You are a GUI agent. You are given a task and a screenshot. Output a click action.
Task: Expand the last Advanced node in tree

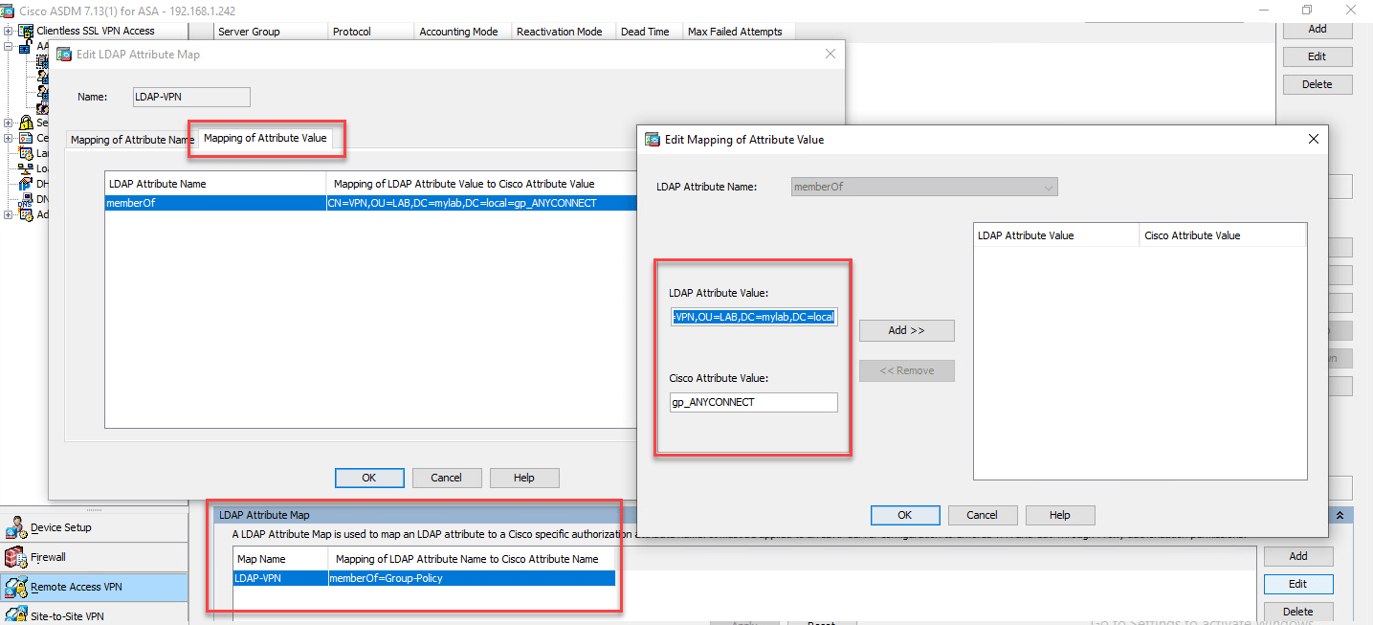[x=8, y=214]
